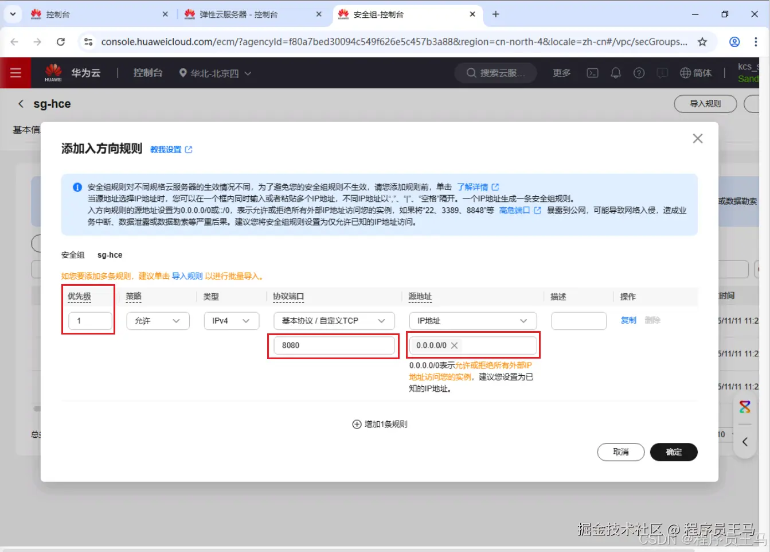Open the notification bell in header

coord(616,73)
